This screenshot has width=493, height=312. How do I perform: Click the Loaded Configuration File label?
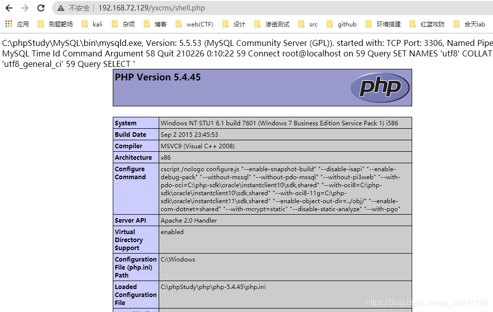(136, 295)
